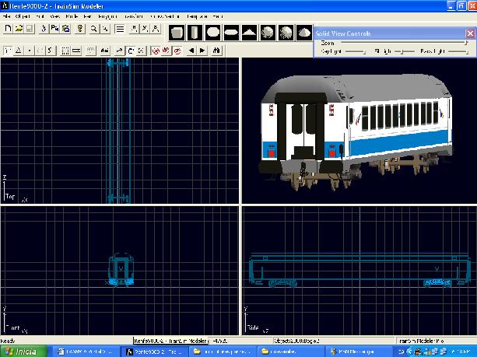Open the View menu
Image resolution: width=477 pixels, height=357 pixels.
pyautogui.click(x=55, y=16)
